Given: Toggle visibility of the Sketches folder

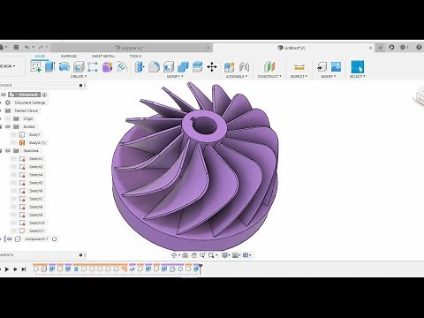Looking at the screenshot, I should (8, 151).
